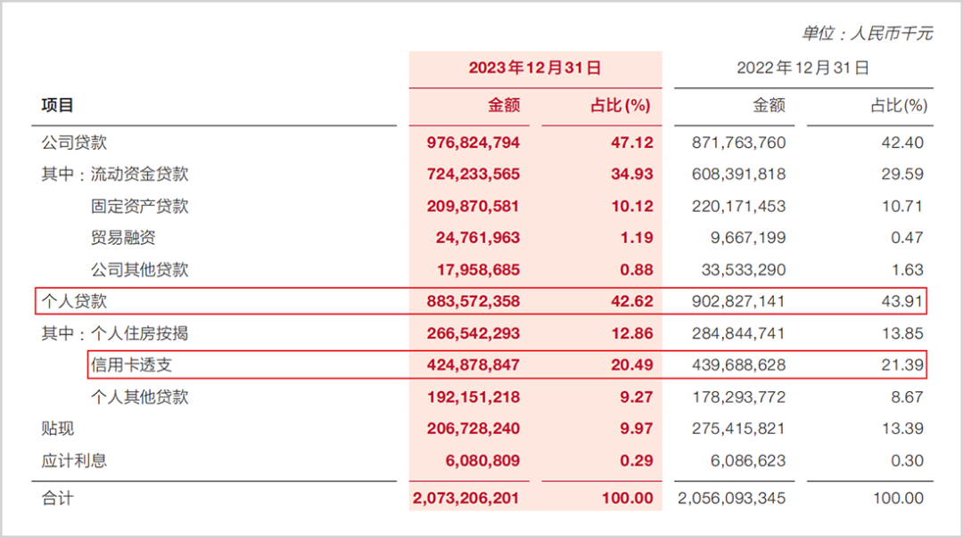Click the 贸易融资 row label
963x538 pixels.
click(x=123, y=238)
